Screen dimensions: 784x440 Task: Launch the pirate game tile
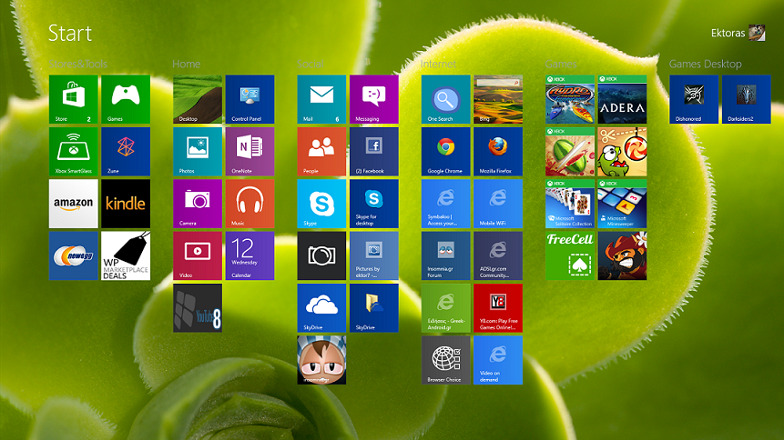[x=622, y=255]
